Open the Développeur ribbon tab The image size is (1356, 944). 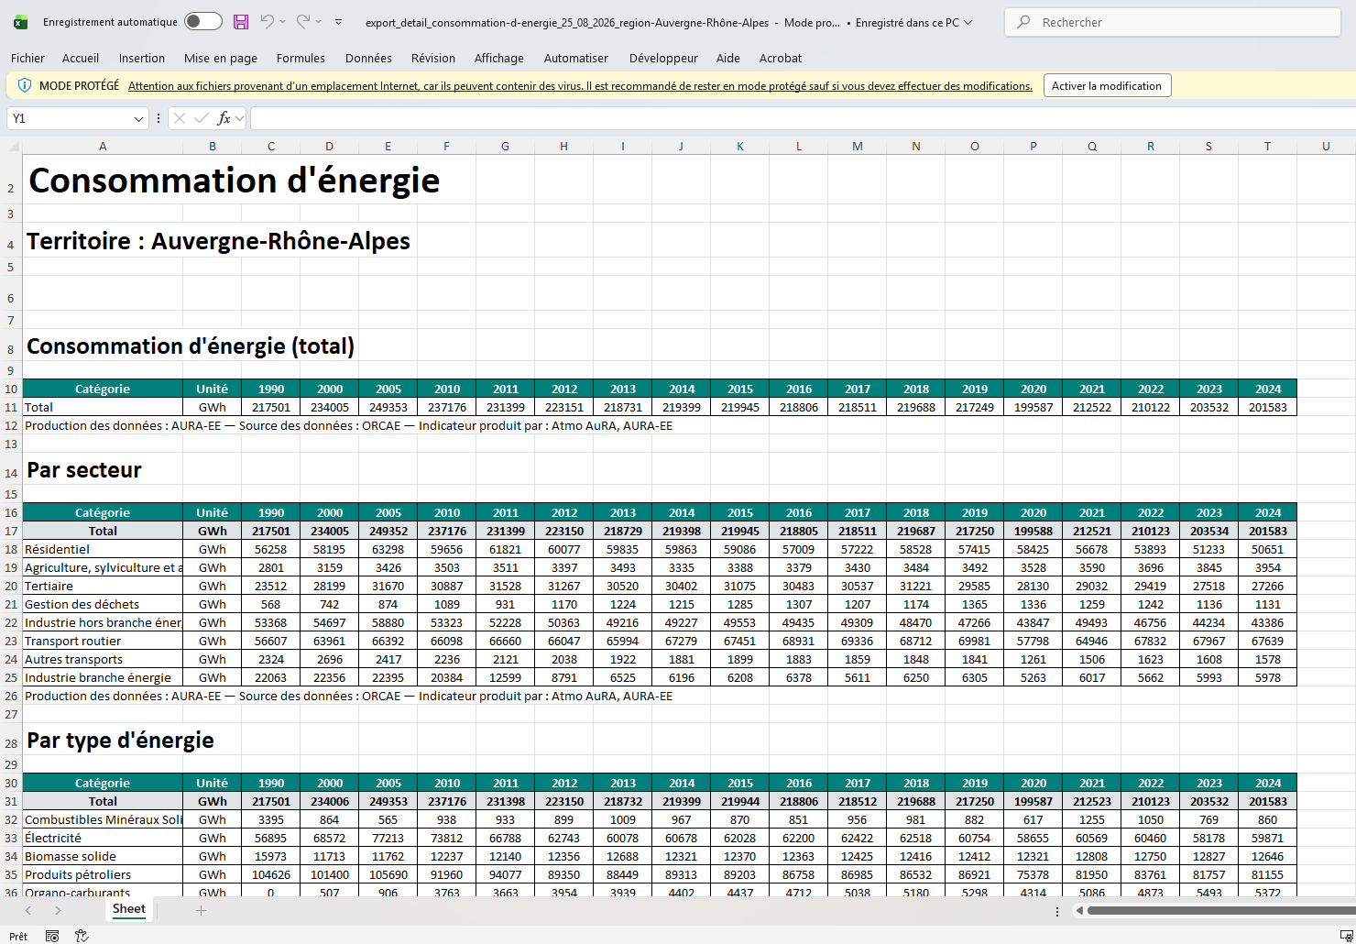coord(663,58)
